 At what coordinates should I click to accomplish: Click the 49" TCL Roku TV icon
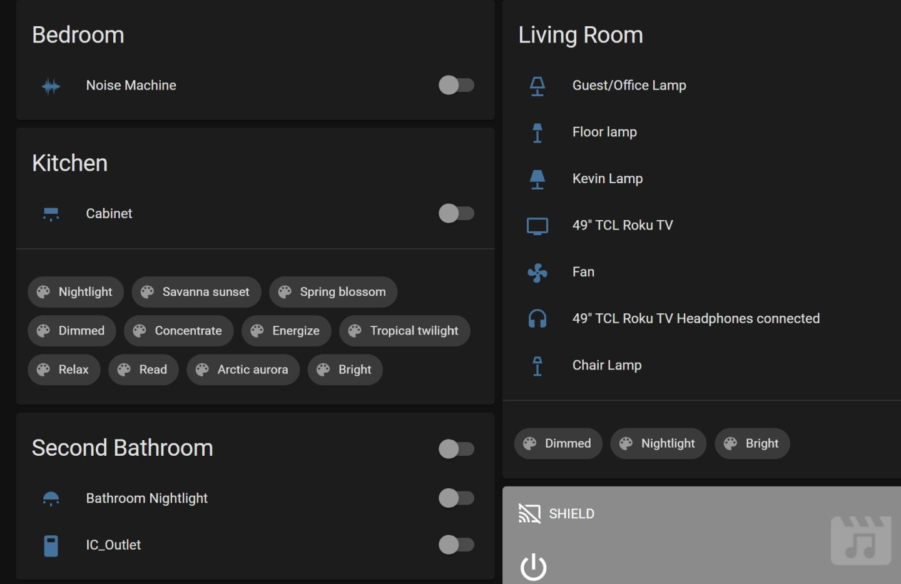pyautogui.click(x=537, y=225)
